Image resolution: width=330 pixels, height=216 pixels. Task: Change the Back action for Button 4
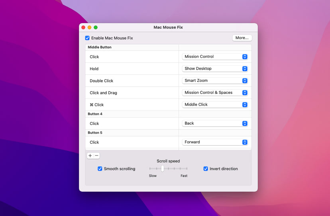(215, 123)
